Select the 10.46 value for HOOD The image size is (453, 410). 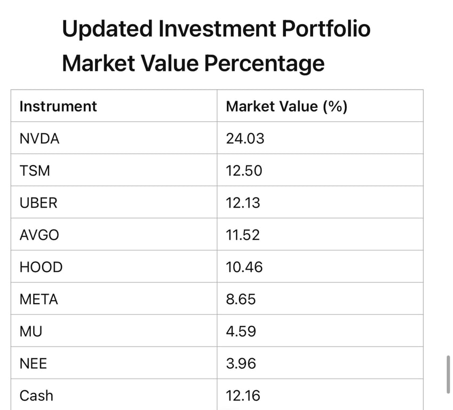[x=244, y=267]
